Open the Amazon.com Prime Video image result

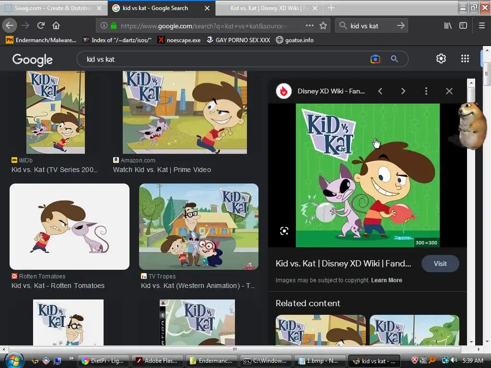click(185, 112)
